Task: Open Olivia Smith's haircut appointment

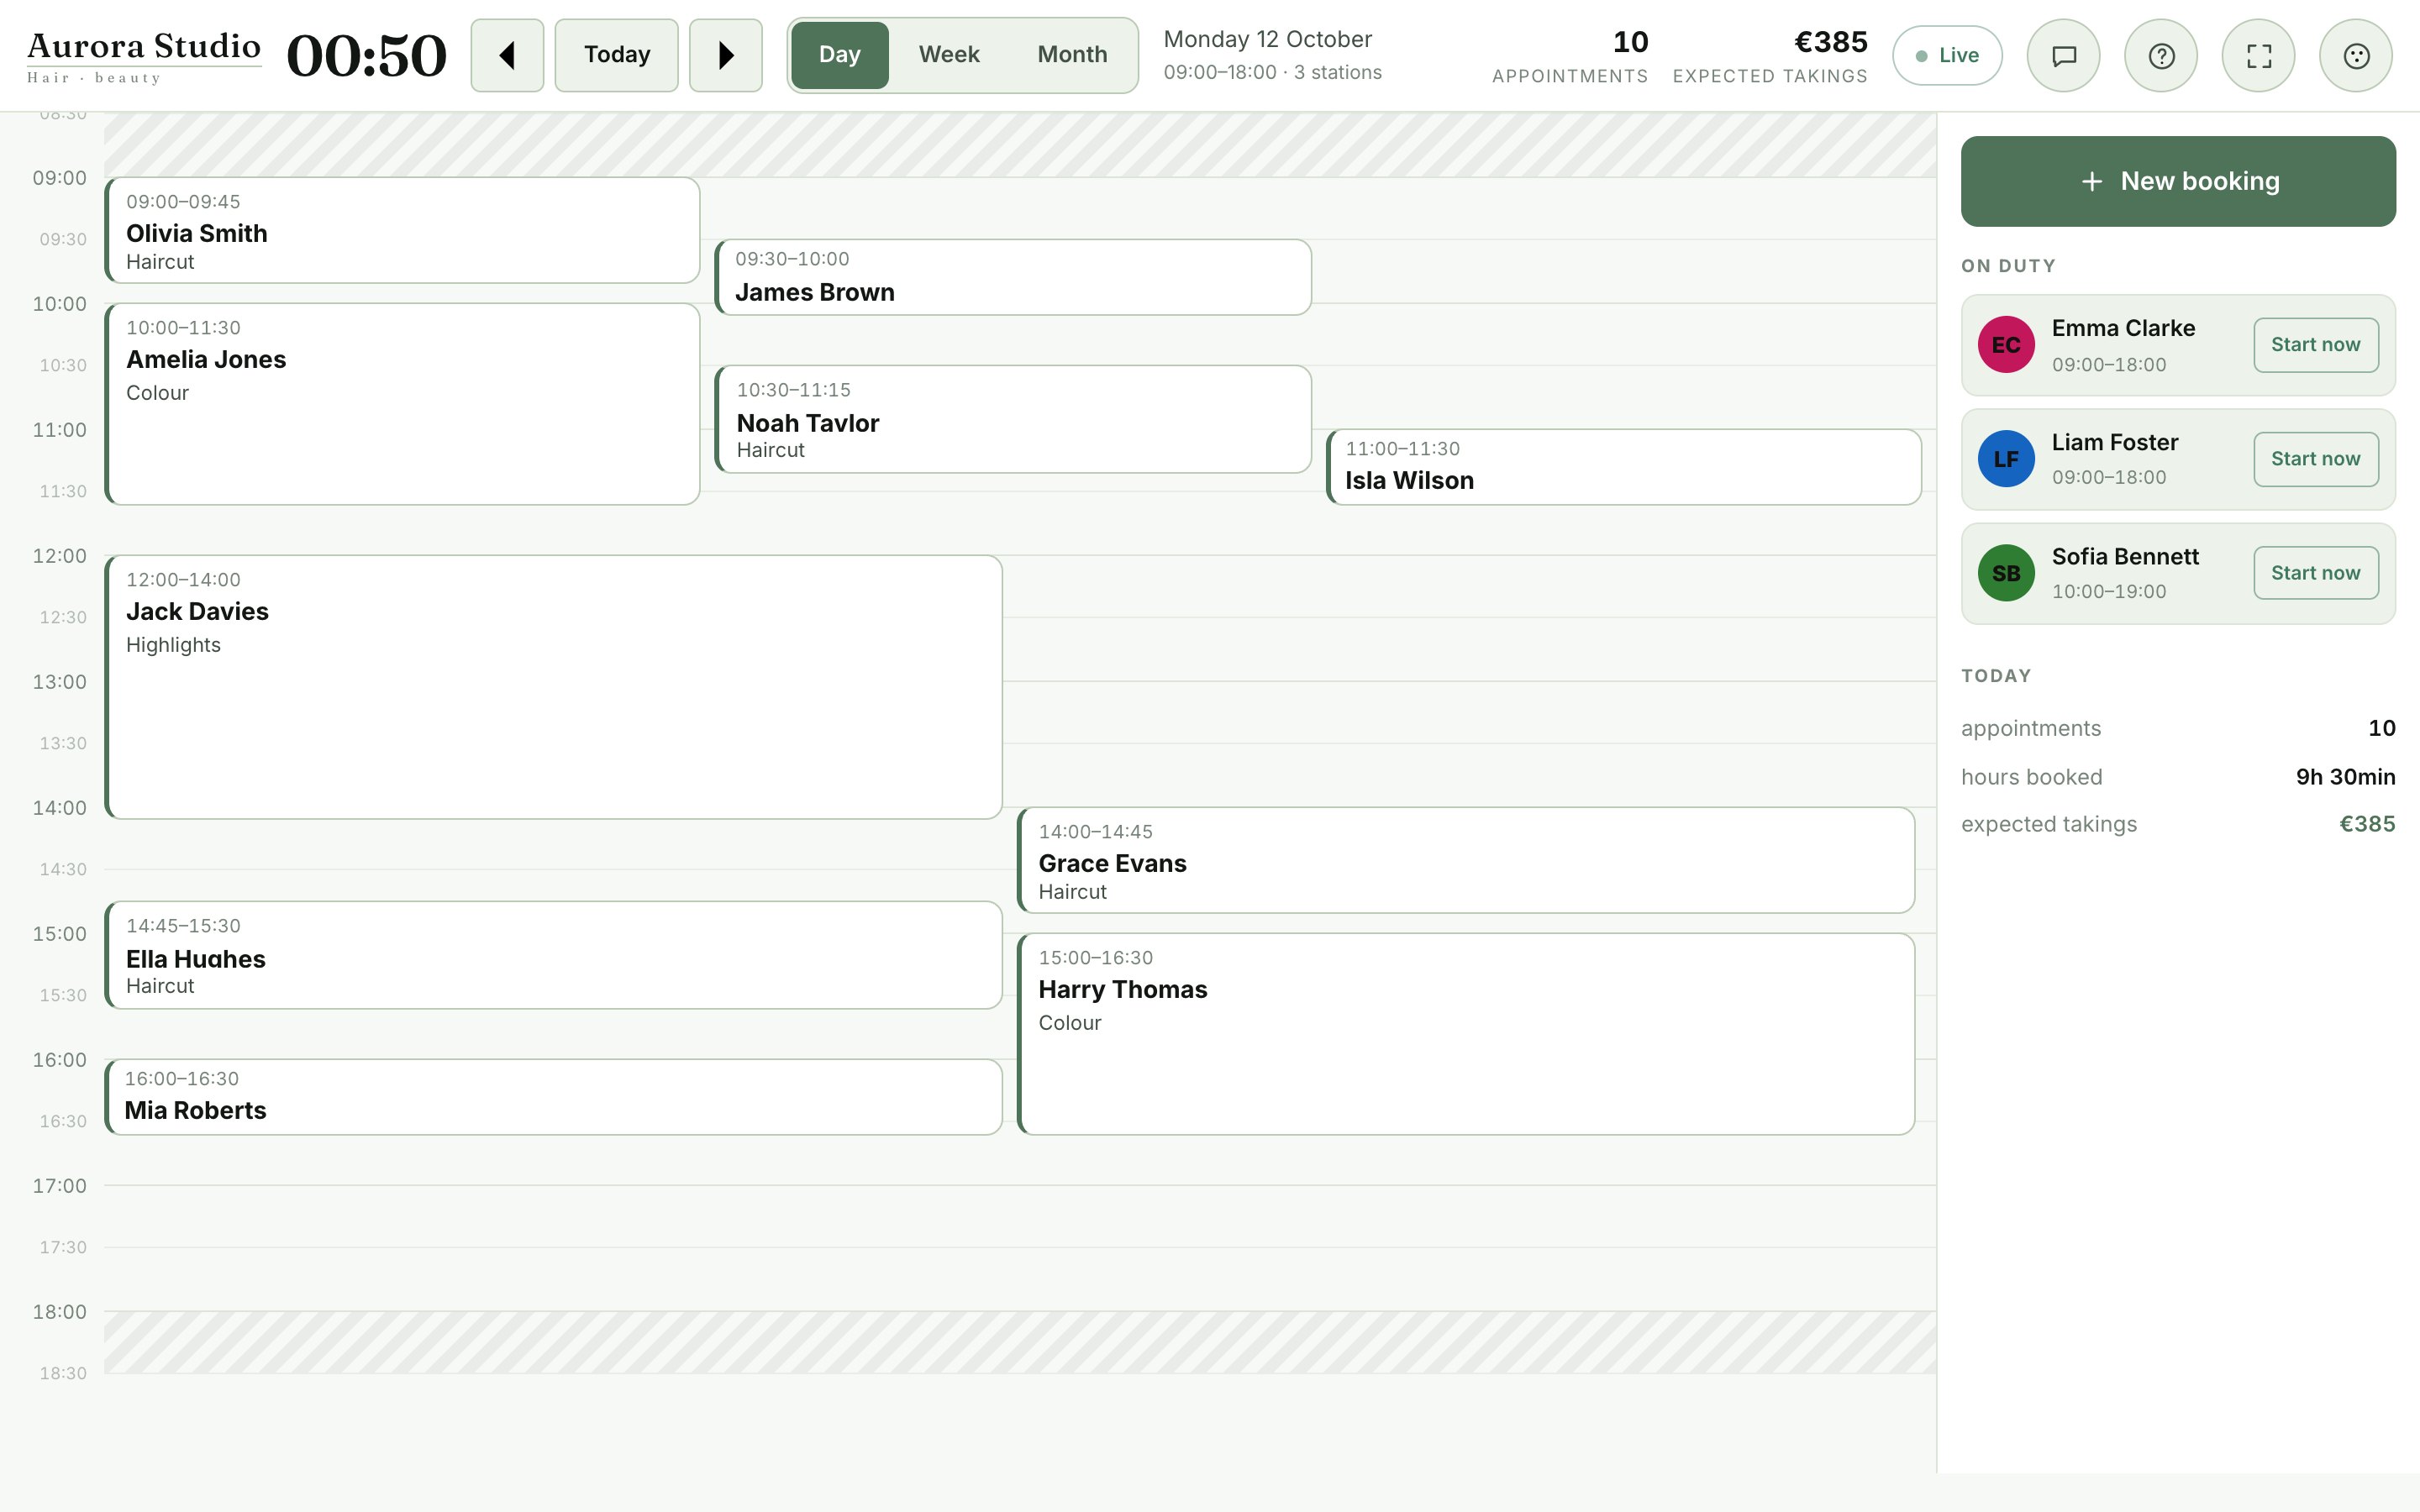Action: click(402, 230)
